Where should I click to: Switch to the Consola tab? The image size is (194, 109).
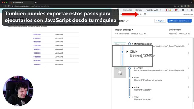[x=139, y=10]
